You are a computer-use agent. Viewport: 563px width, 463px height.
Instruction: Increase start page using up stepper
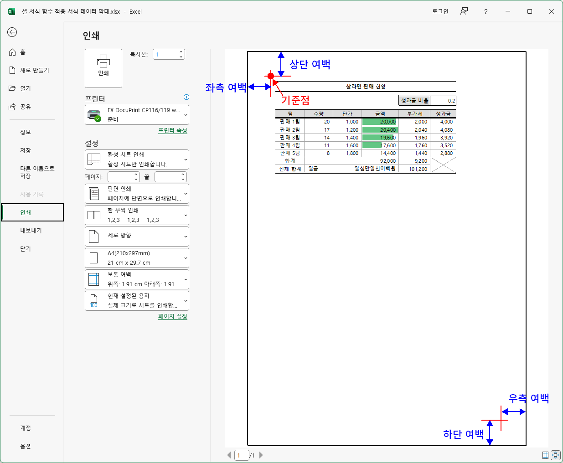[136, 175]
